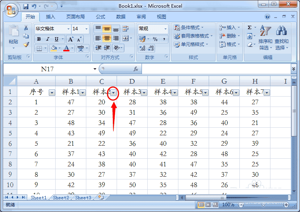Open Find and Select (查找和选择)
The image size is (300, 212).
click(282, 37)
